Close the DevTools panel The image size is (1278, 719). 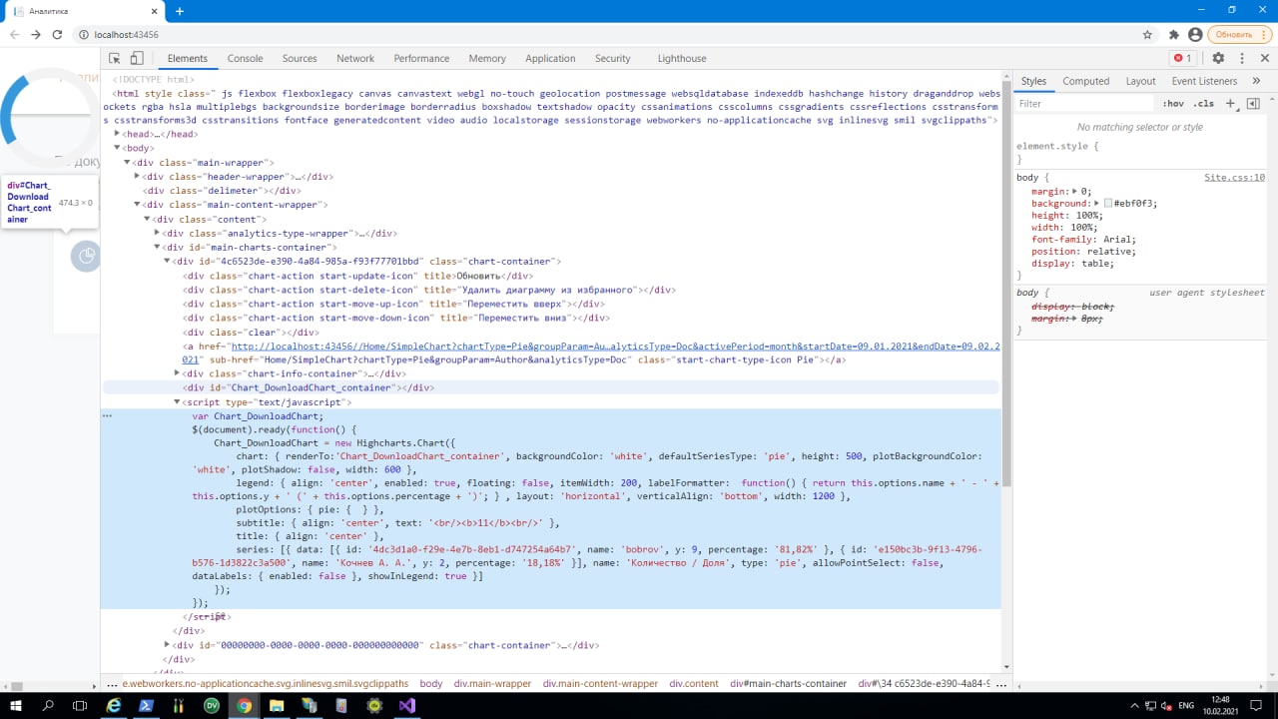pos(1265,59)
